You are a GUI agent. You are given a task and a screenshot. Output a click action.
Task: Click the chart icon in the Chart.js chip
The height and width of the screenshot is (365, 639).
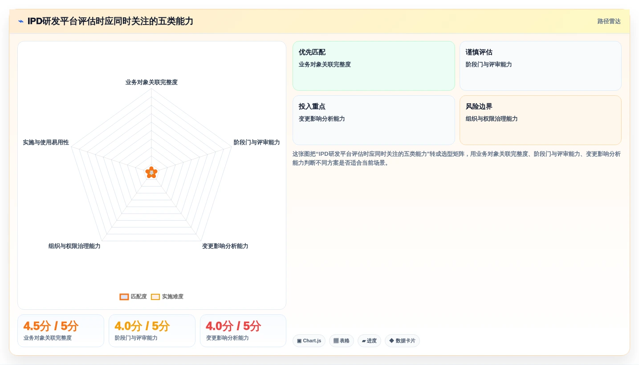point(299,341)
